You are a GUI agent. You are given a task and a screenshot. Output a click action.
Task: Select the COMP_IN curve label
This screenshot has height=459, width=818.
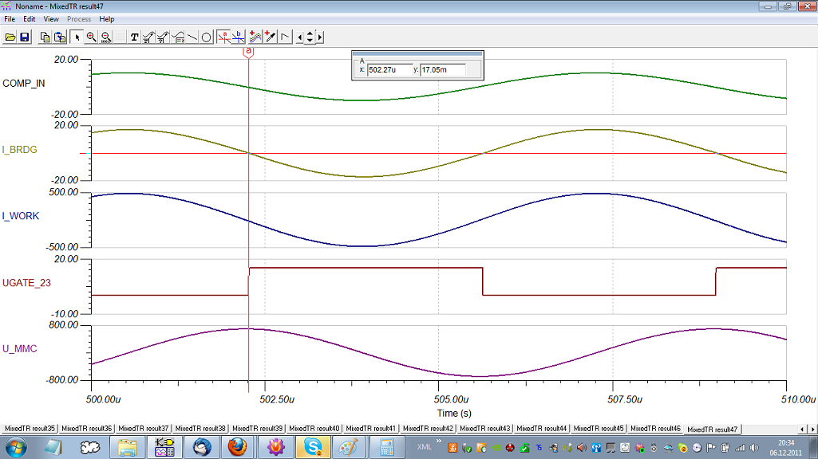click(x=23, y=84)
